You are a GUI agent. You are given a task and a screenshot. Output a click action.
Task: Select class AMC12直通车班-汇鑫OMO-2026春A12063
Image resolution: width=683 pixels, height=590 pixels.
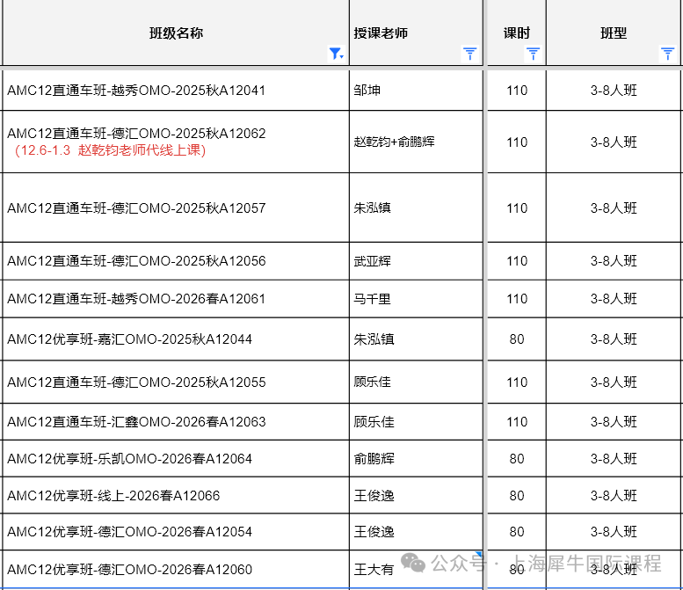136,422
